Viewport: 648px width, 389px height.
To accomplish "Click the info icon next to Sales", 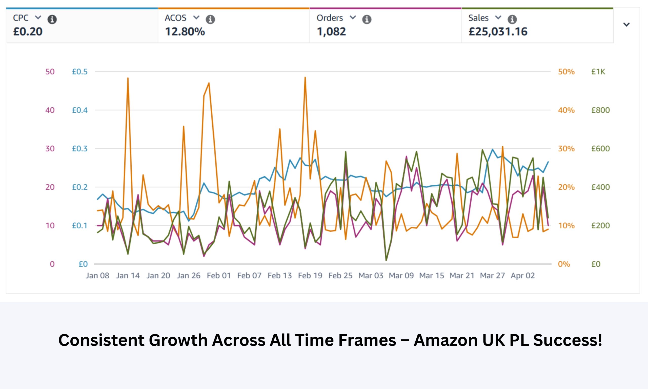I will (x=512, y=19).
